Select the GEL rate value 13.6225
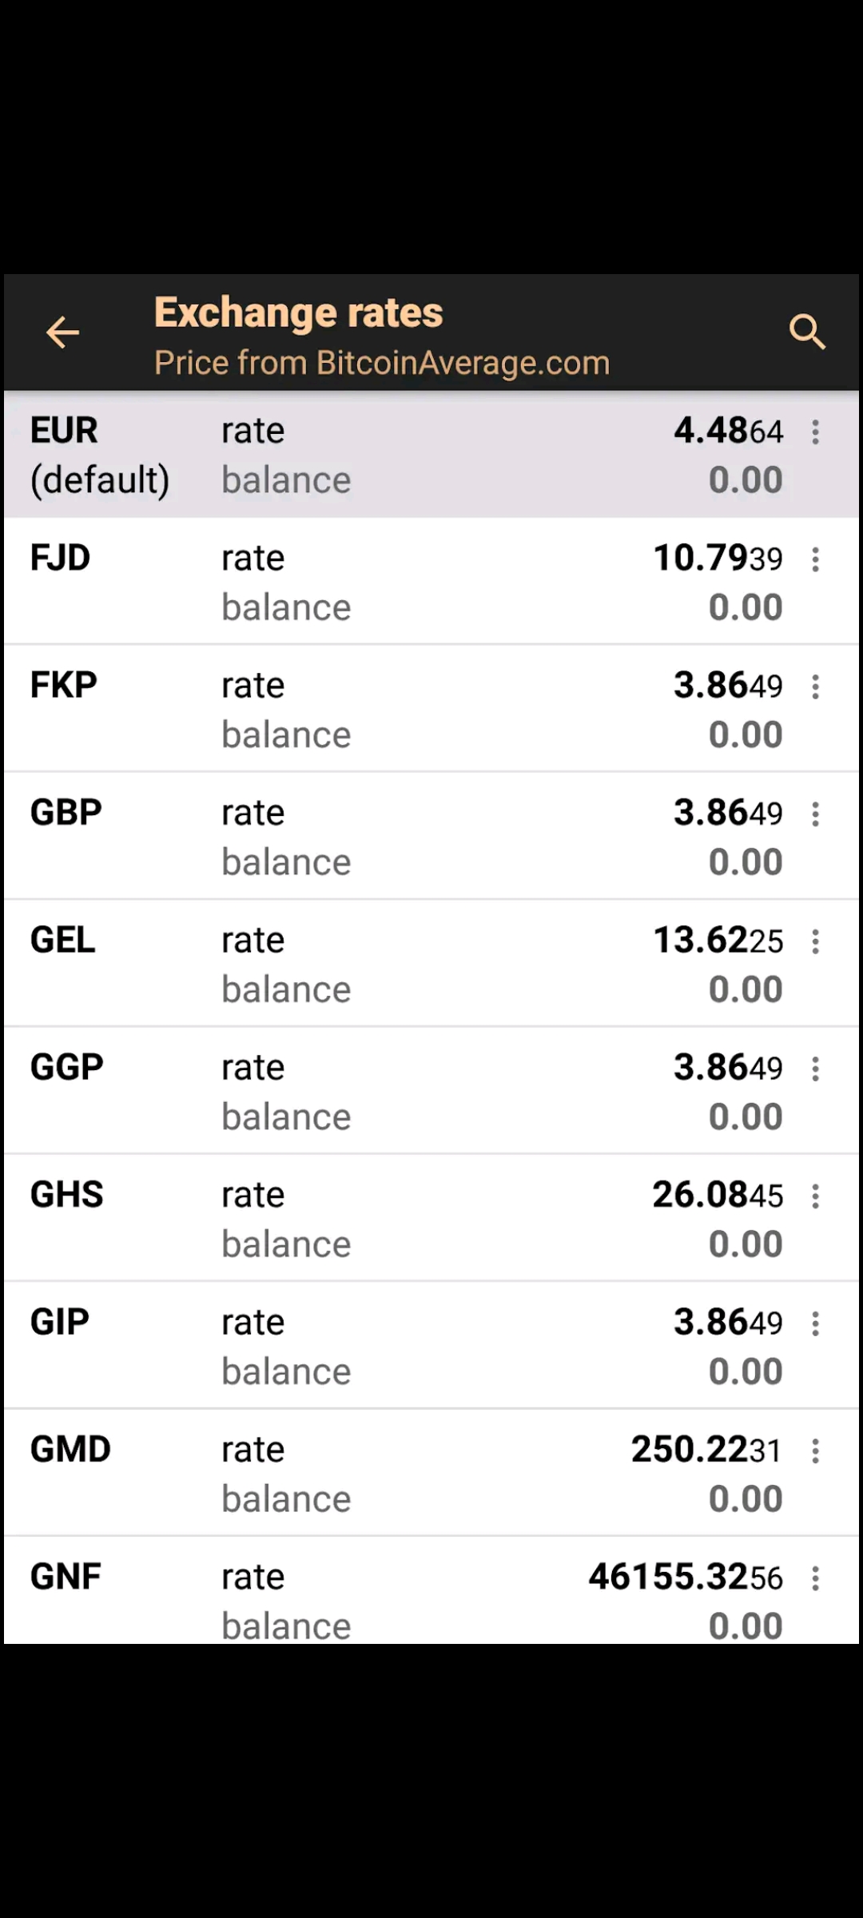This screenshot has width=863, height=1918. point(718,940)
